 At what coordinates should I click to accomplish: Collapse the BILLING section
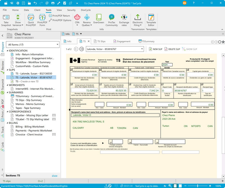click(x=7, y=123)
